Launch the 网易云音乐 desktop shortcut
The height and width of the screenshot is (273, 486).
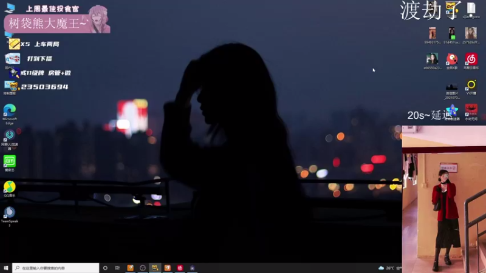coord(471,61)
